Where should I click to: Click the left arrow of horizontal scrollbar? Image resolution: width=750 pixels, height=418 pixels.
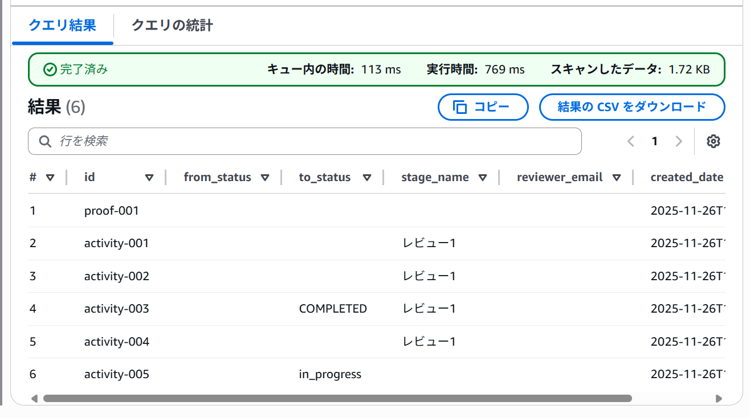[x=34, y=399]
